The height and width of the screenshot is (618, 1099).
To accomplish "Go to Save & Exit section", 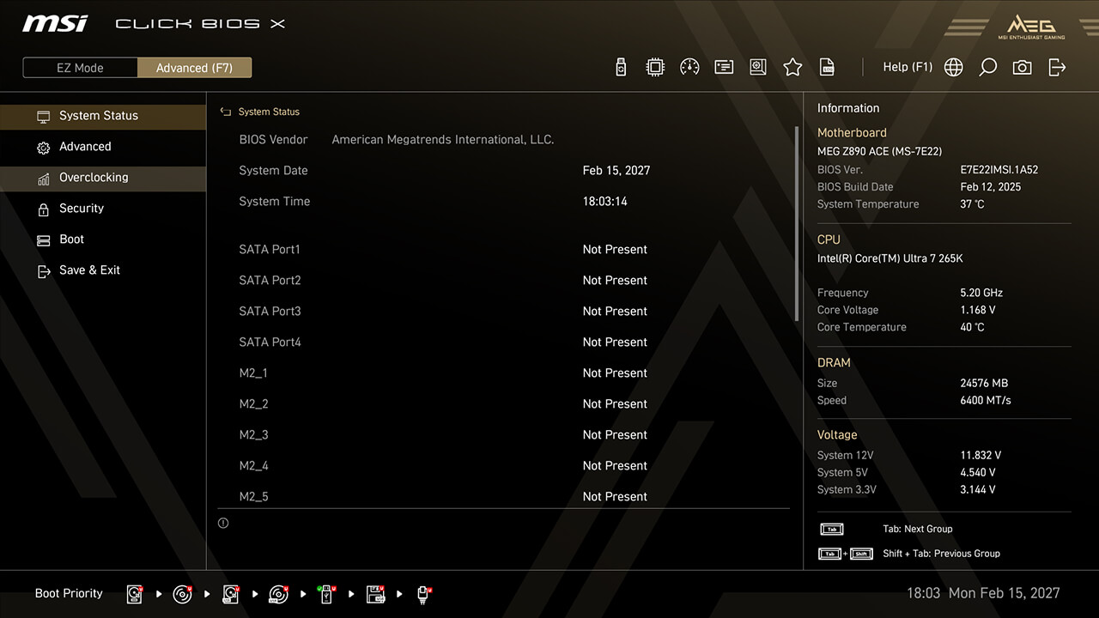I will point(89,270).
